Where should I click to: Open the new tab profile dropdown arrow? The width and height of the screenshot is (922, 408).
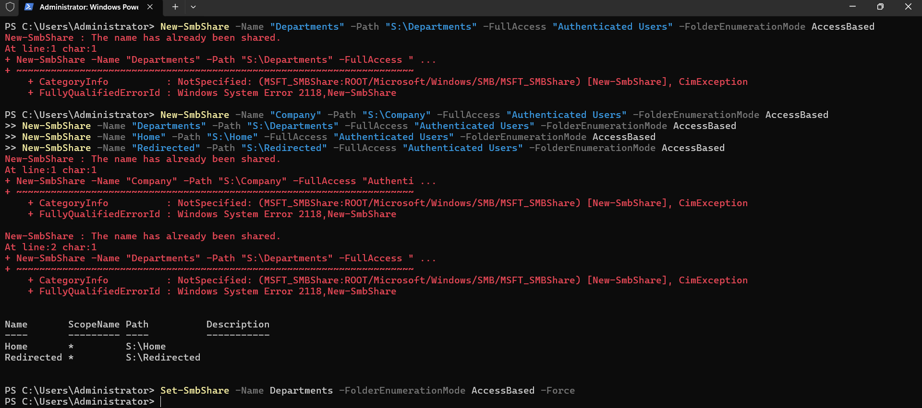193,7
